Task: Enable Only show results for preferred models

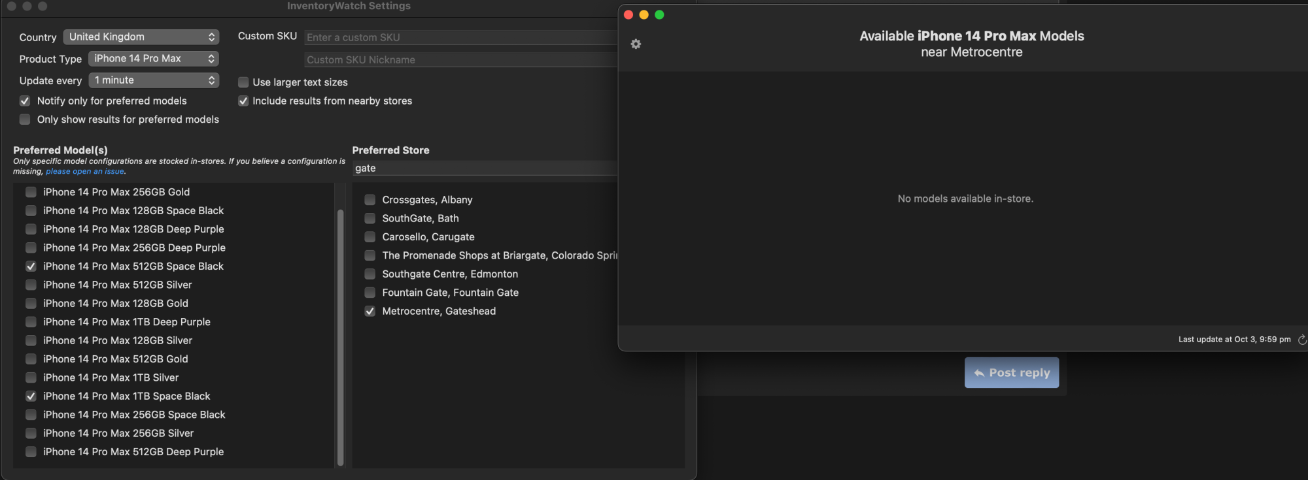Action: (x=25, y=120)
